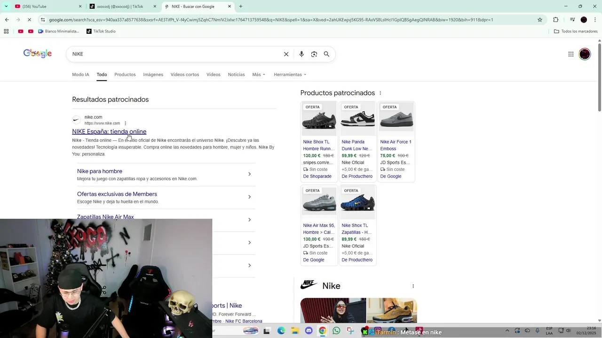
Task: Open options for Nike knowledge panel
Action: (x=413, y=286)
